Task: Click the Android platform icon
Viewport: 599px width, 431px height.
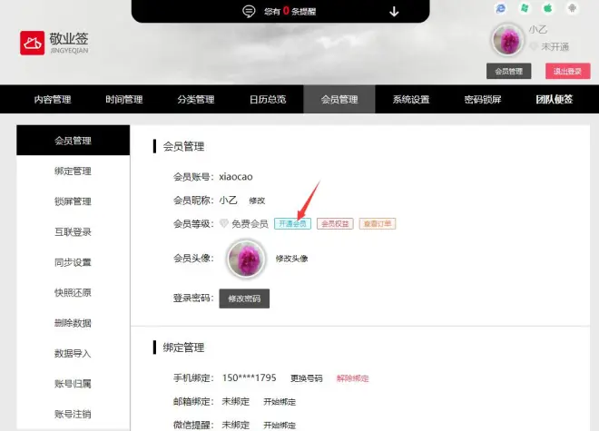Action: point(572,7)
